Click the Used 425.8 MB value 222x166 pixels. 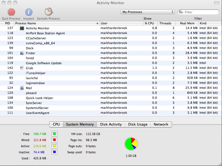(40, 158)
